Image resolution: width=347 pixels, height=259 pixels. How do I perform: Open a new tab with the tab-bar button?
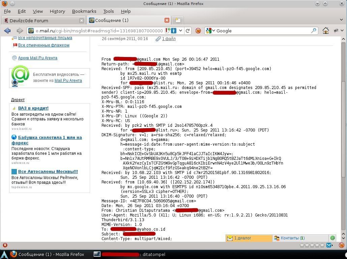[178, 20]
